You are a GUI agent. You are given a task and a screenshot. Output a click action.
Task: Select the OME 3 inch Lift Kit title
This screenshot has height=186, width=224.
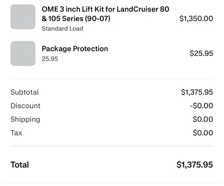[106, 14]
